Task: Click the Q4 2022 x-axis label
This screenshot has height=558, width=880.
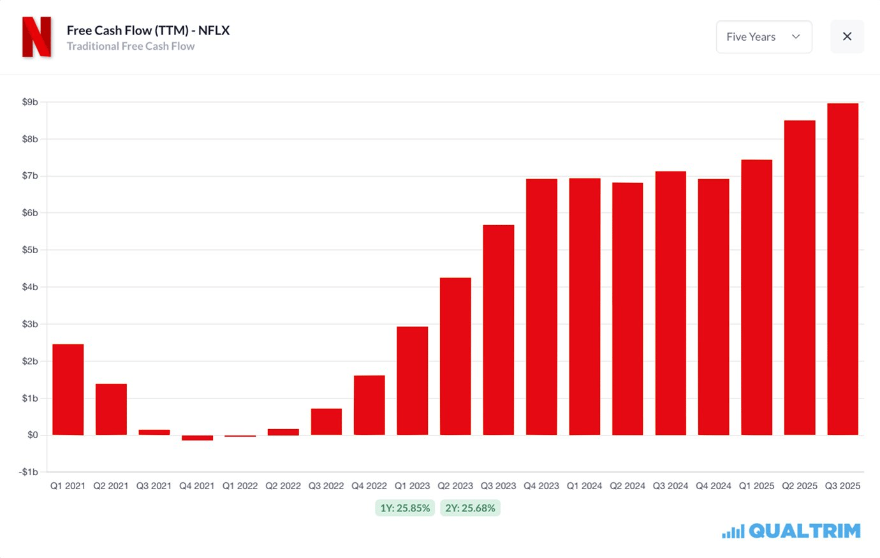Action: (x=369, y=486)
